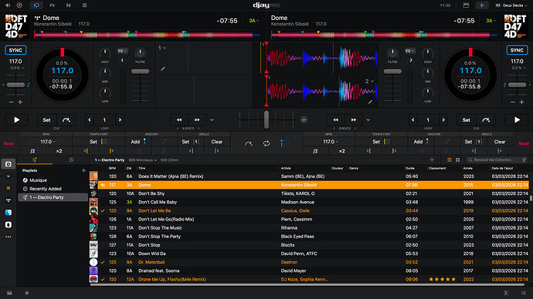533x299 pixels.
Task: Open the FX panel icon
Action: tap(52, 5)
